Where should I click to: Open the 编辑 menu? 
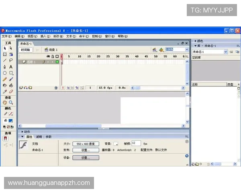tap(20, 36)
